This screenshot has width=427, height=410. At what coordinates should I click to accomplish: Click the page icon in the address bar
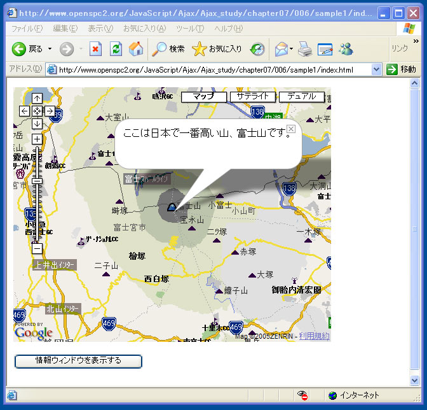coord(51,70)
